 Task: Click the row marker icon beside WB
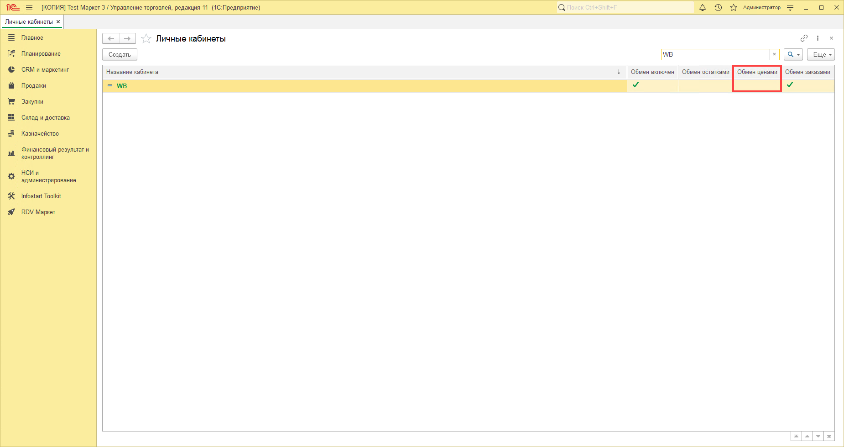[110, 86]
